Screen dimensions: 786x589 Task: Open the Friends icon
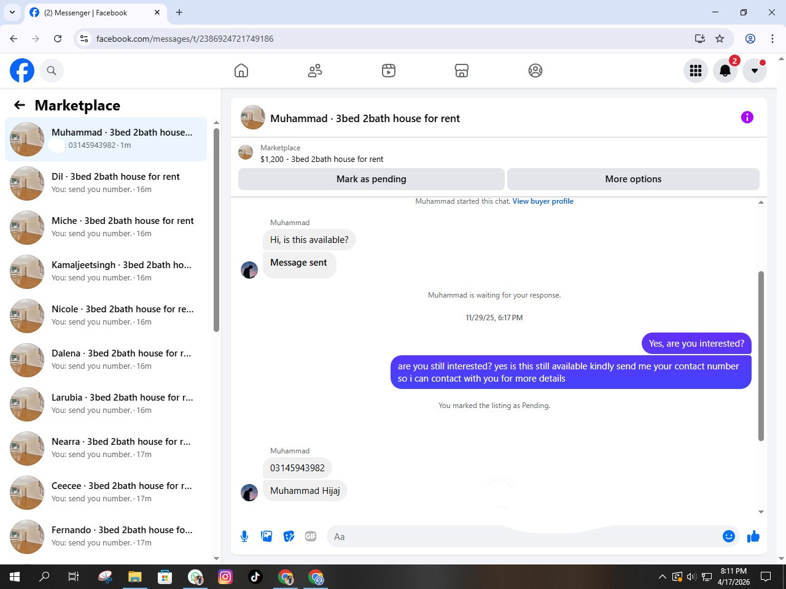click(x=315, y=71)
